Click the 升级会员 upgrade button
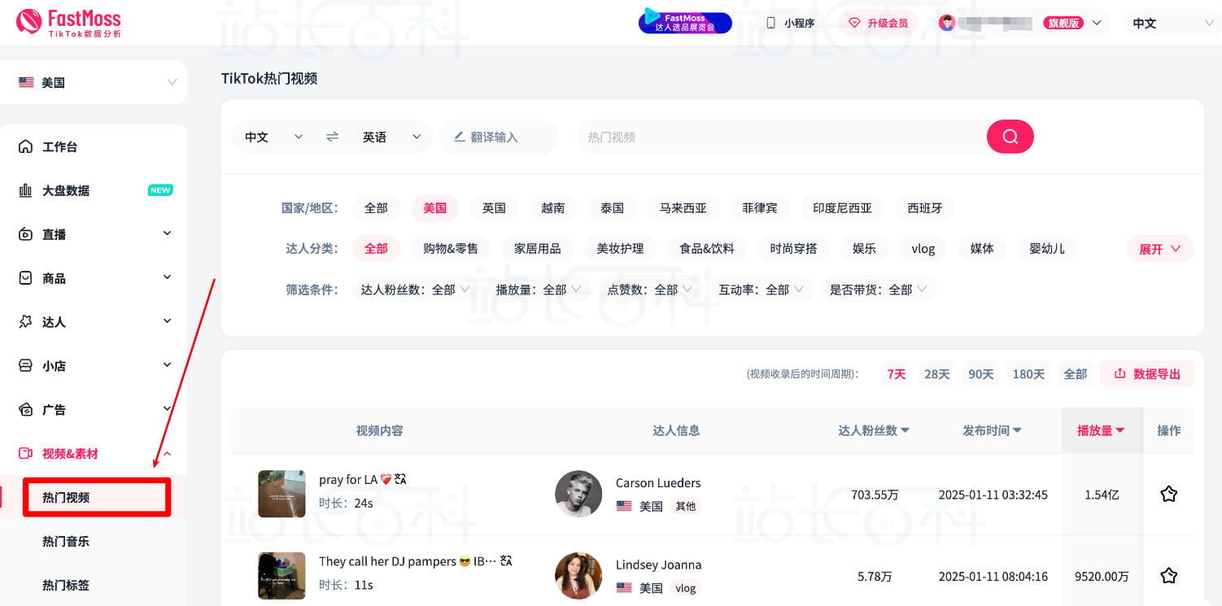 point(879,23)
